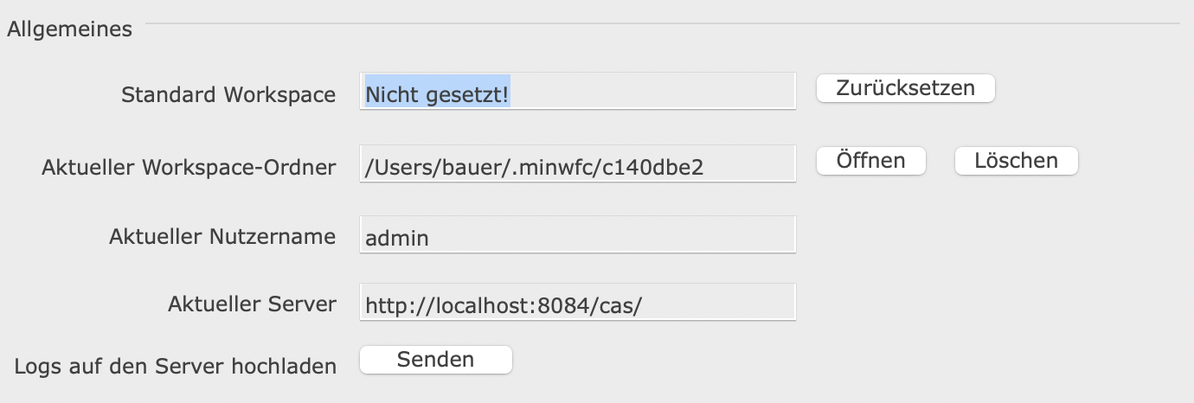The width and height of the screenshot is (1194, 403).
Task: Click the separator line beside Allgemeines
Action: point(666,22)
